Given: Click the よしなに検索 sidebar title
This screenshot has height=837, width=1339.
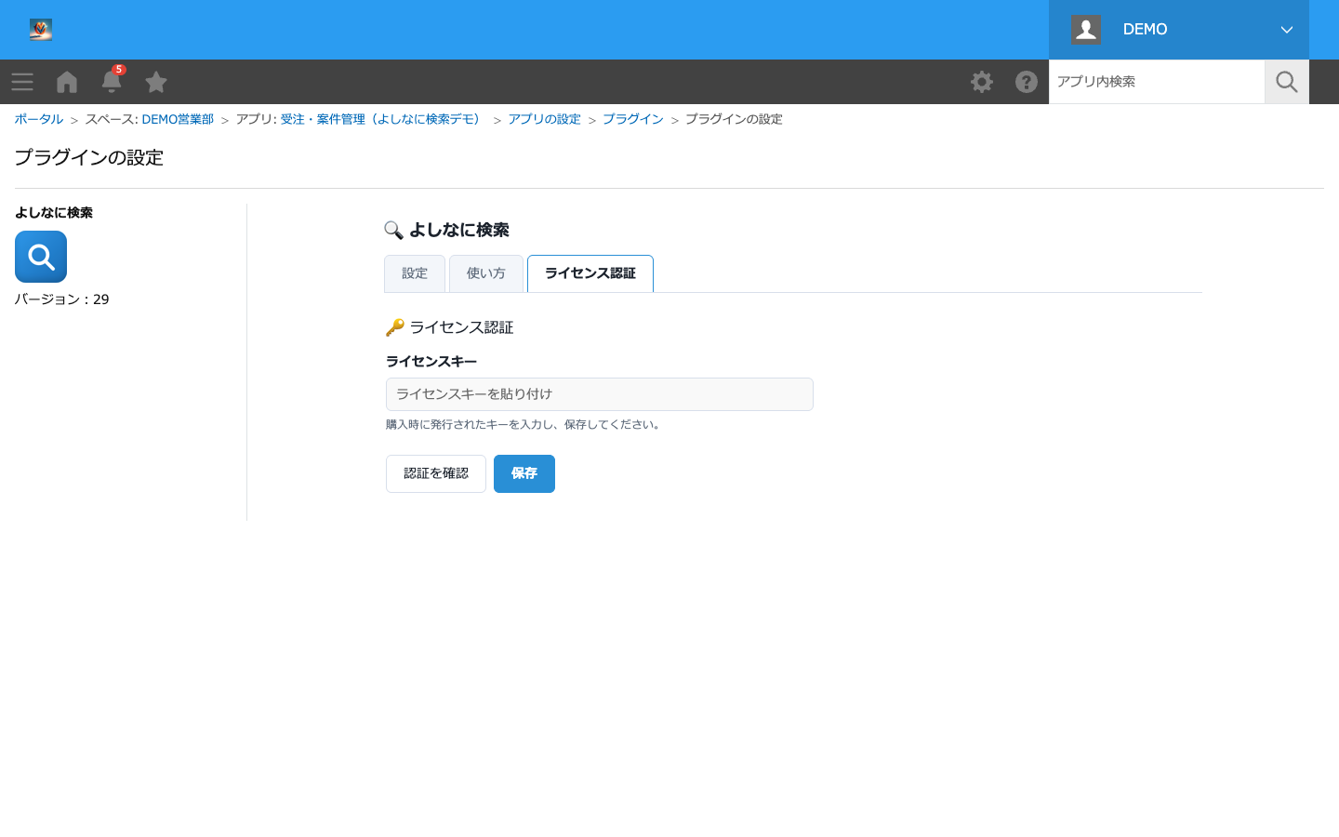Looking at the screenshot, I should click(54, 213).
